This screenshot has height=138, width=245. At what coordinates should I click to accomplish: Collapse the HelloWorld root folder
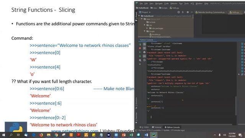coord(139,16)
